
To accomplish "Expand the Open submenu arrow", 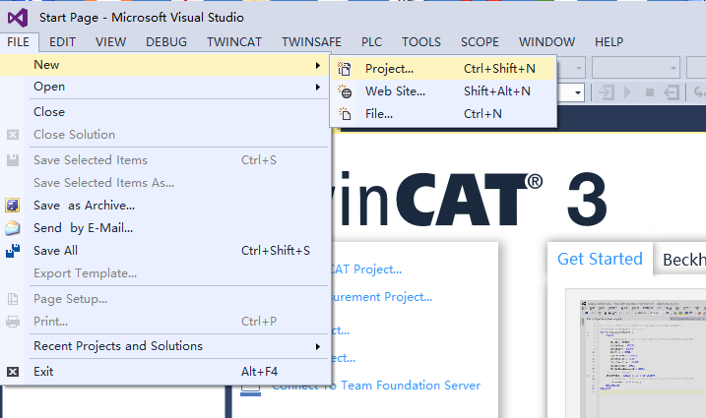I will point(318,87).
